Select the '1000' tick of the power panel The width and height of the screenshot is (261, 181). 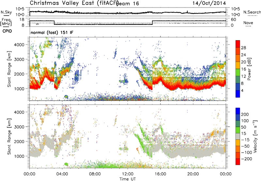point(19,89)
